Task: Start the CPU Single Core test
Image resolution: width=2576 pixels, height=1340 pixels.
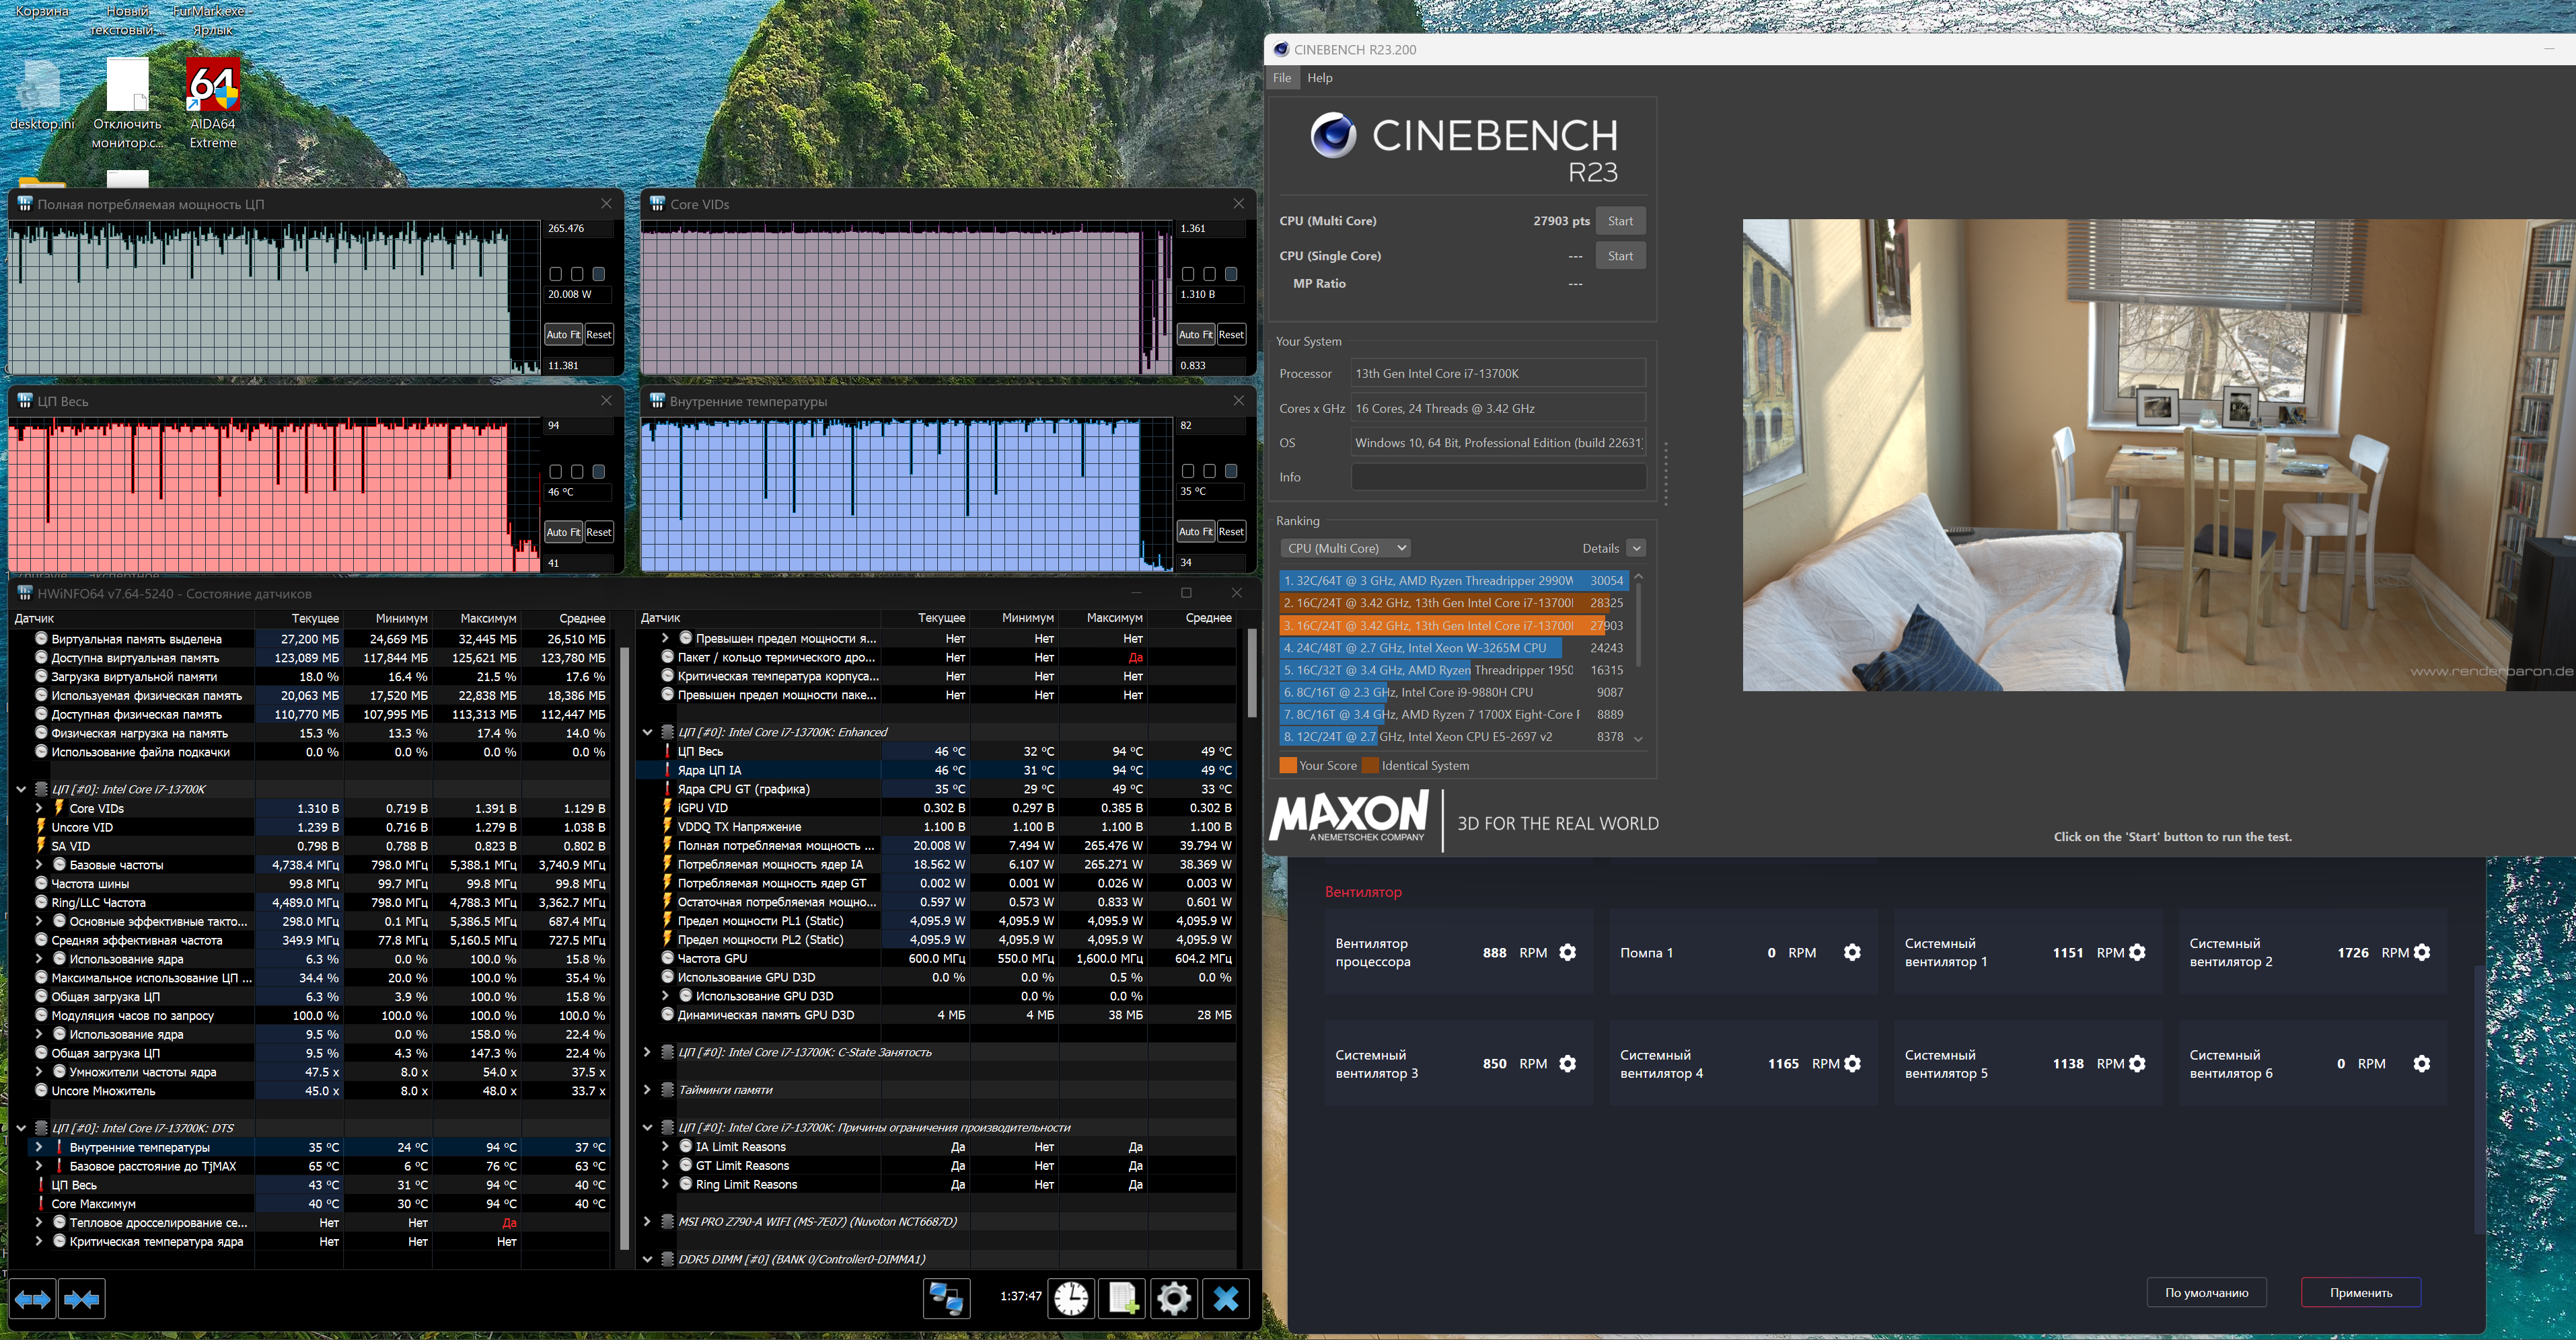Action: coord(1620,255)
